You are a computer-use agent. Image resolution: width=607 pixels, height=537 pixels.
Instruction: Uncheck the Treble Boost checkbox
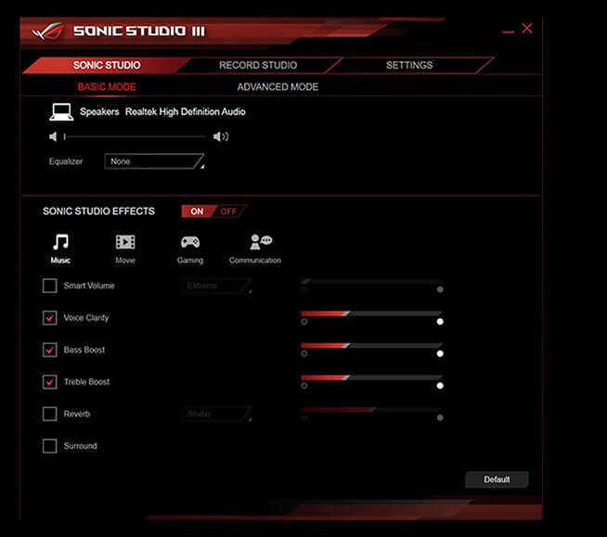click(49, 382)
